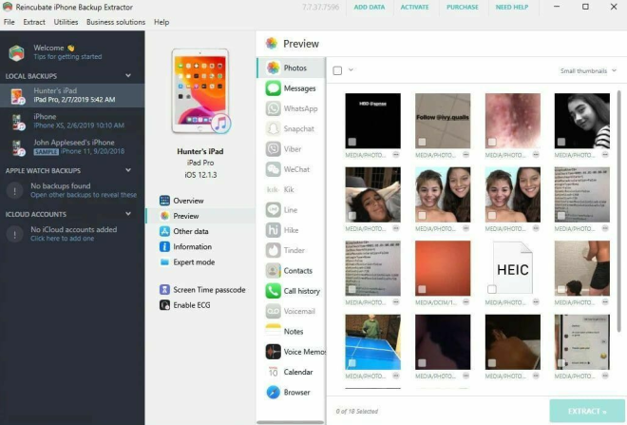Viewport: 627px width, 425px height.
Task: Click the Enable ECG icon
Action: (x=164, y=305)
